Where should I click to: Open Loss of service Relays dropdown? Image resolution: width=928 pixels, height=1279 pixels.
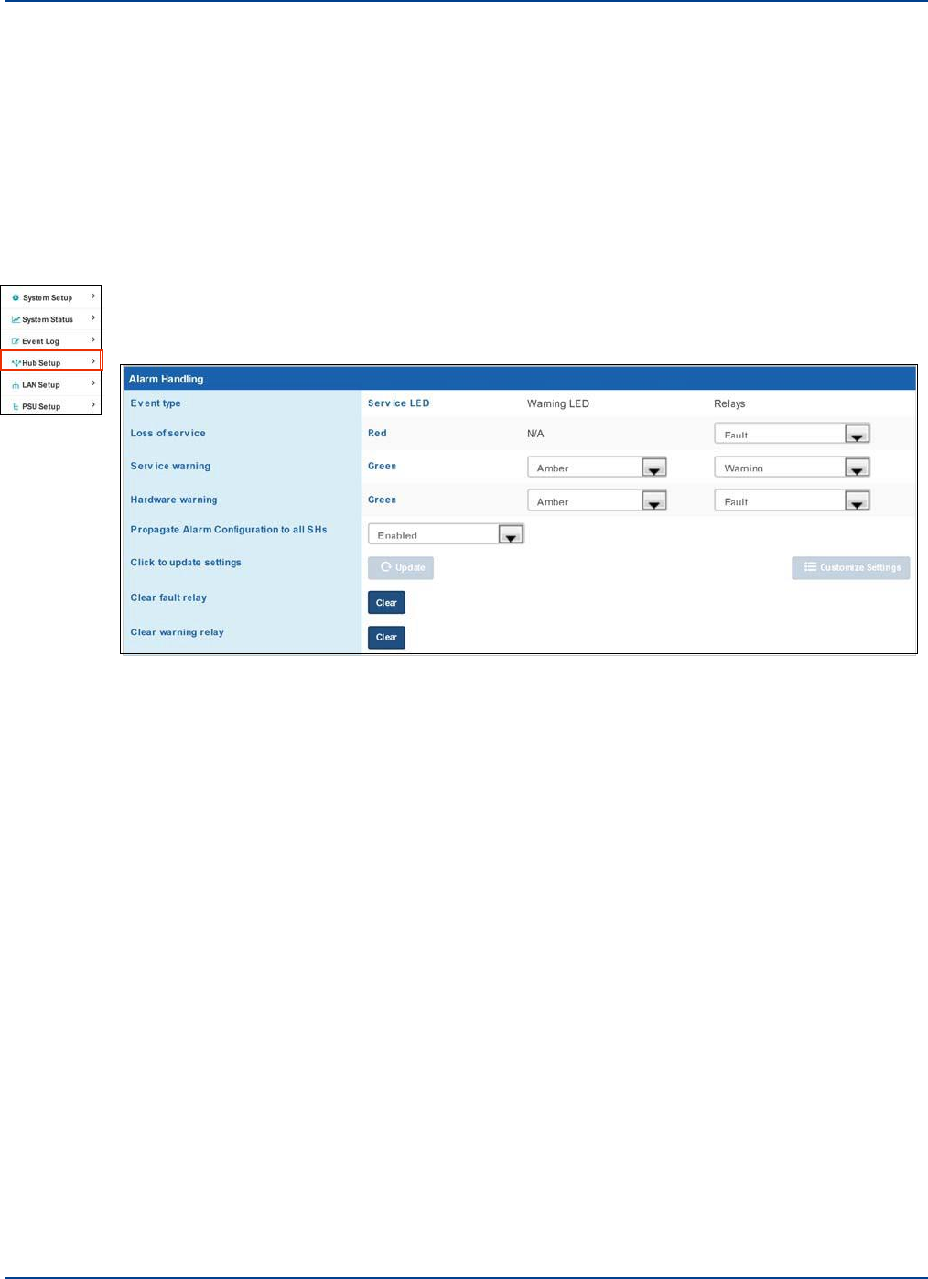pos(792,434)
